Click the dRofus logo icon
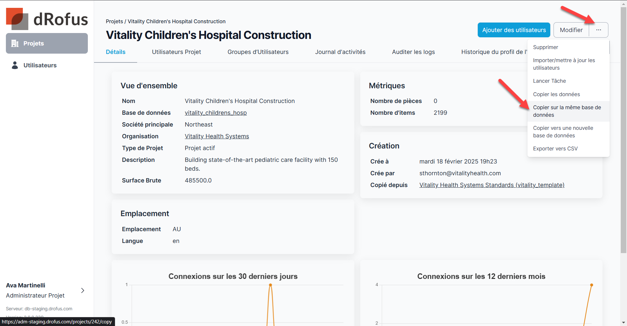627x326 pixels. pyautogui.click(x=17, y=19)
